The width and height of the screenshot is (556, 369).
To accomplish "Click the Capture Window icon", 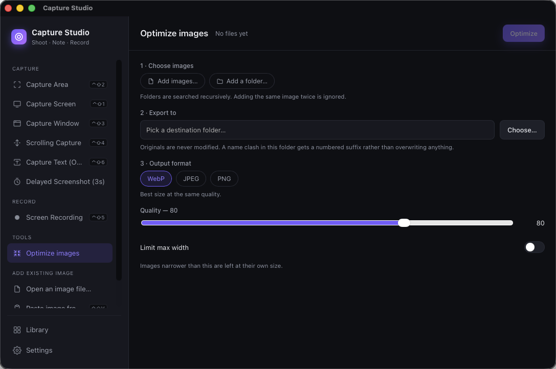I will click(17, 123).
